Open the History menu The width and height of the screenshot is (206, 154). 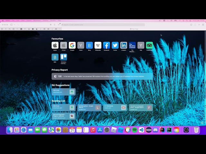29,21
